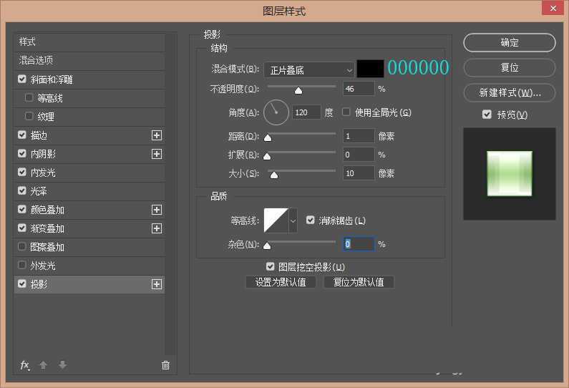Click the trash icon to delete effect
This screenshot has height=388, width=569.
165,365
